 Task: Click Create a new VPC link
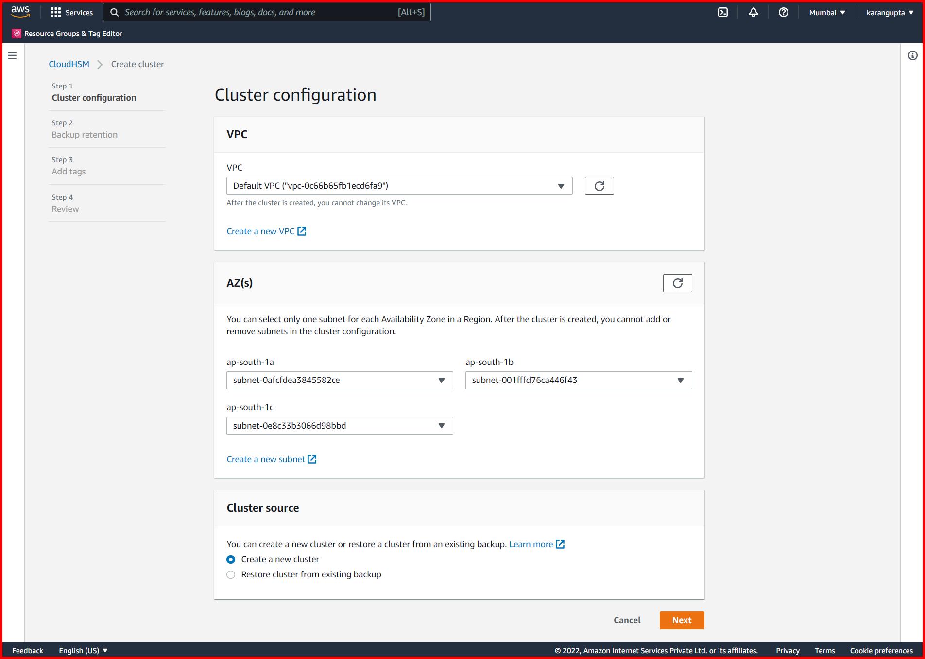(x=261, y=231)
